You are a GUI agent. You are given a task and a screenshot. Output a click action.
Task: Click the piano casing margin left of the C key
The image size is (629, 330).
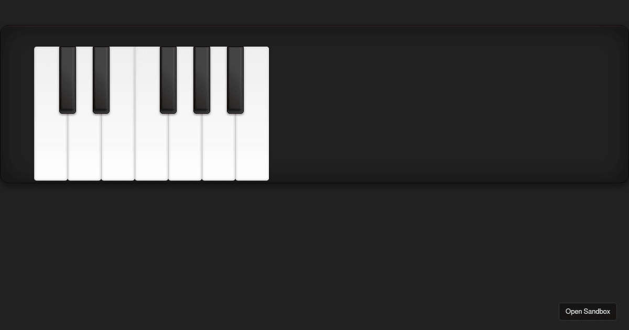coord(17,113)
